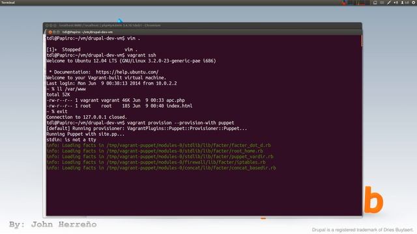Close the terminal window with orange button
The image size is (417, 234).
50,32
